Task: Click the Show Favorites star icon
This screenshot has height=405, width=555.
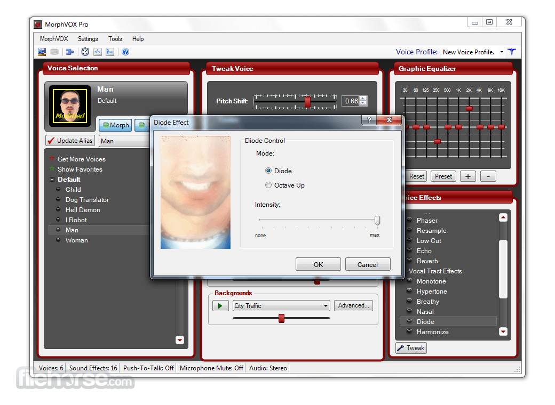Action: click(x=52, y=169)
